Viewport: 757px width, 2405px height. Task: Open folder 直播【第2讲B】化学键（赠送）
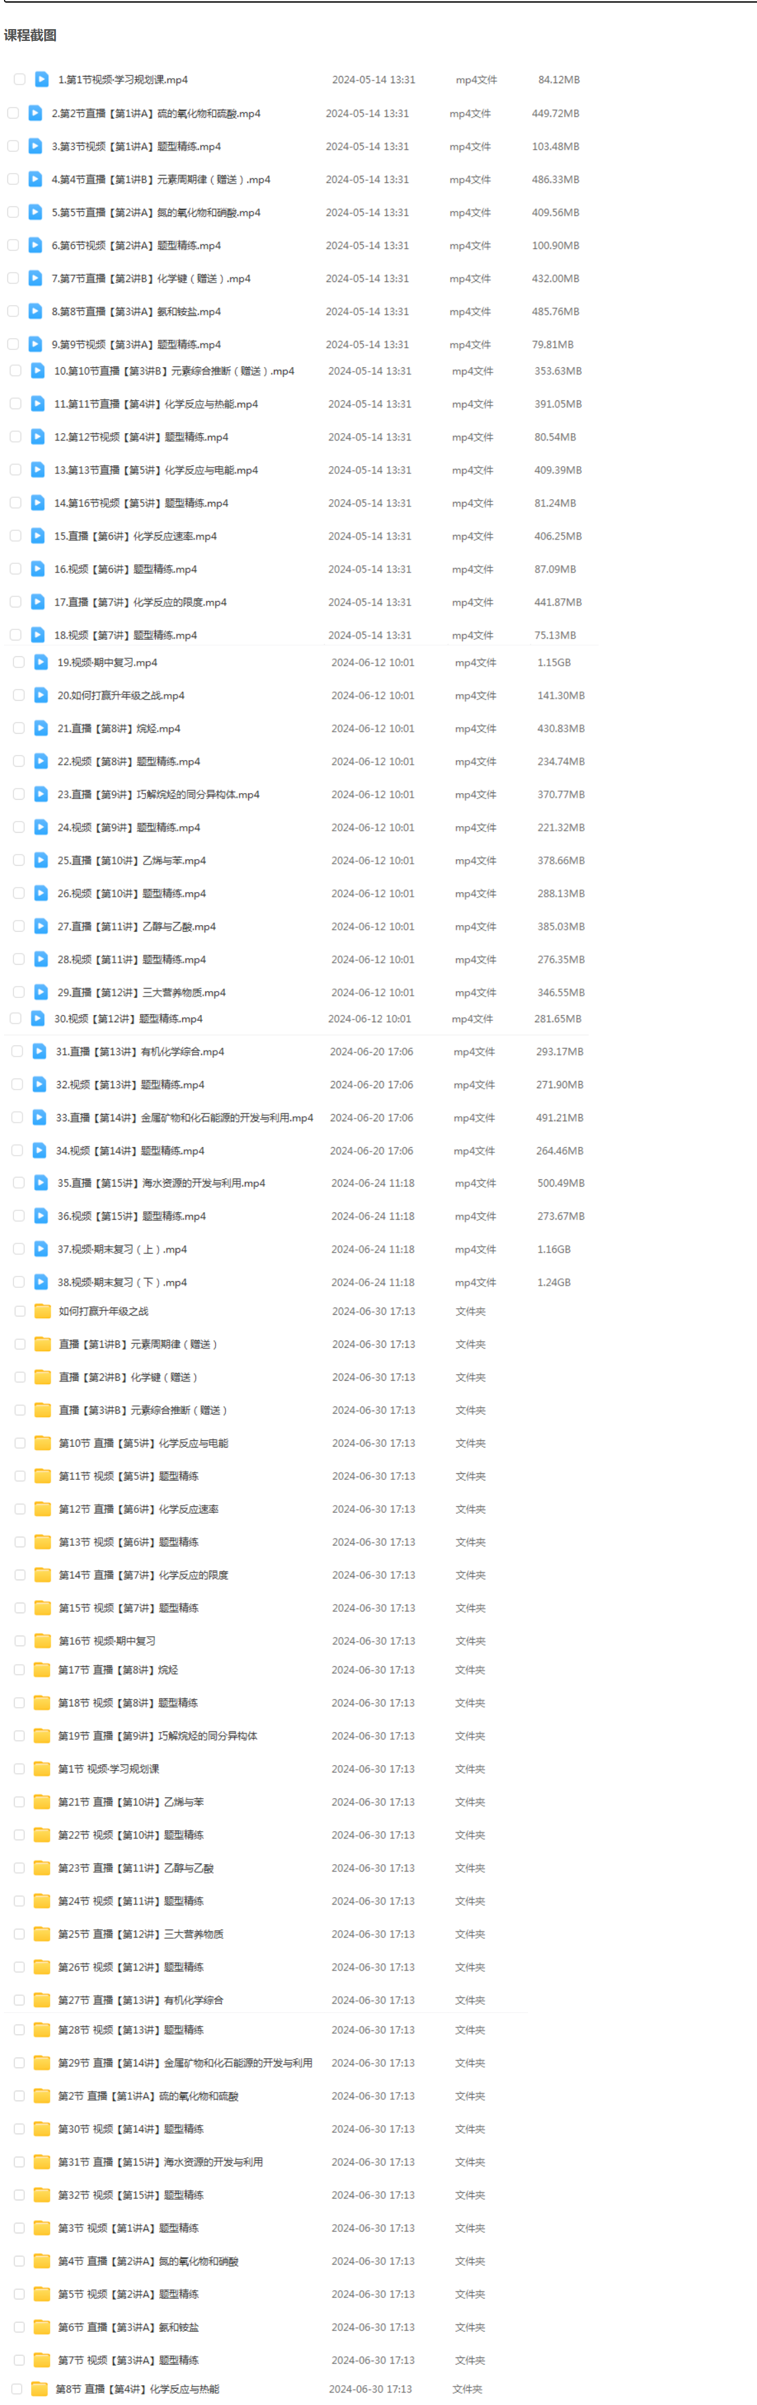(x=128, y=1377)
